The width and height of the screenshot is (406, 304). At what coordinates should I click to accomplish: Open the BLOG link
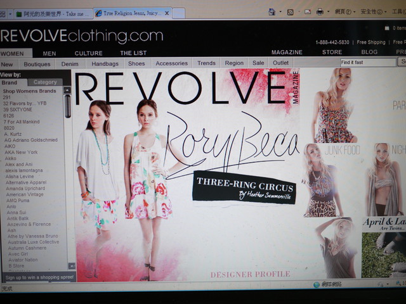point(369,52)
